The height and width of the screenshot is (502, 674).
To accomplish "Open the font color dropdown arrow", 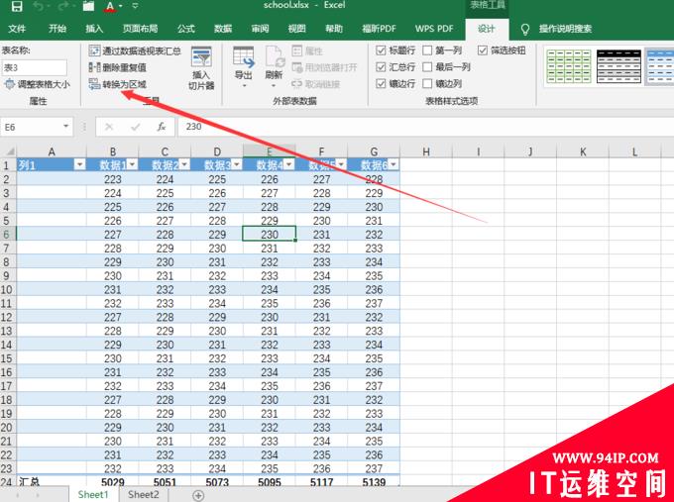I will point(121,6).
